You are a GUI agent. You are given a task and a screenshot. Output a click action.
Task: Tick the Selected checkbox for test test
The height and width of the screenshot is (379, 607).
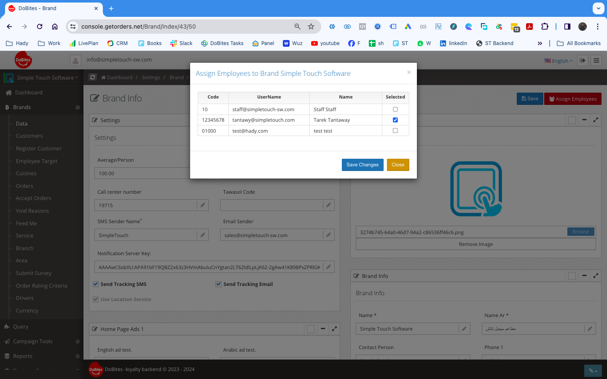coord(395,131)
